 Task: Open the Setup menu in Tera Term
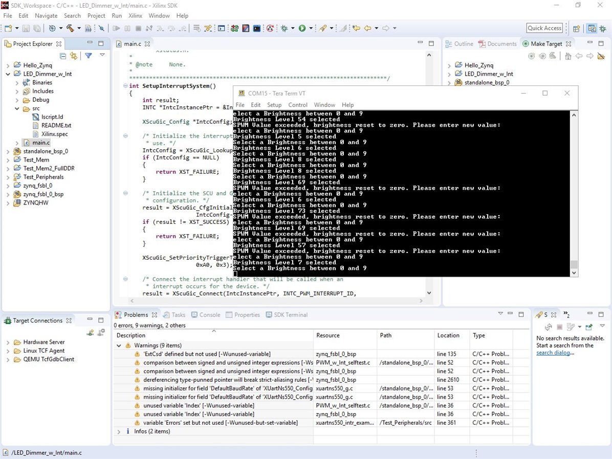tap(274, 105)
